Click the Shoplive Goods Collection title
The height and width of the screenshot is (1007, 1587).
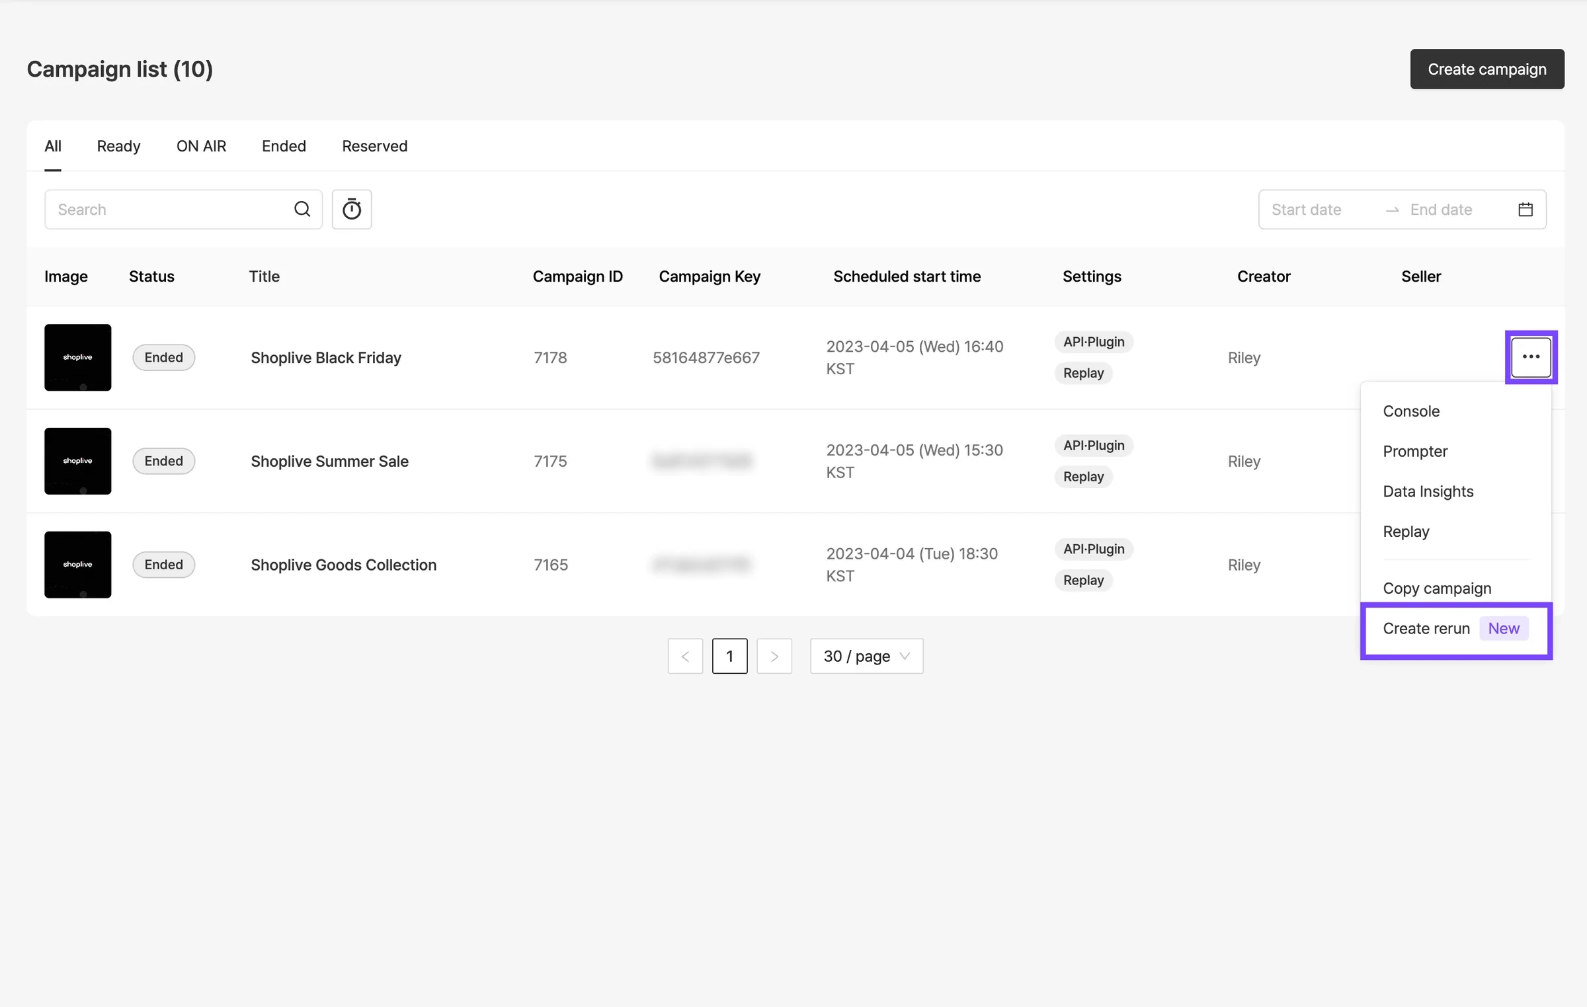(x=344, y=565)
